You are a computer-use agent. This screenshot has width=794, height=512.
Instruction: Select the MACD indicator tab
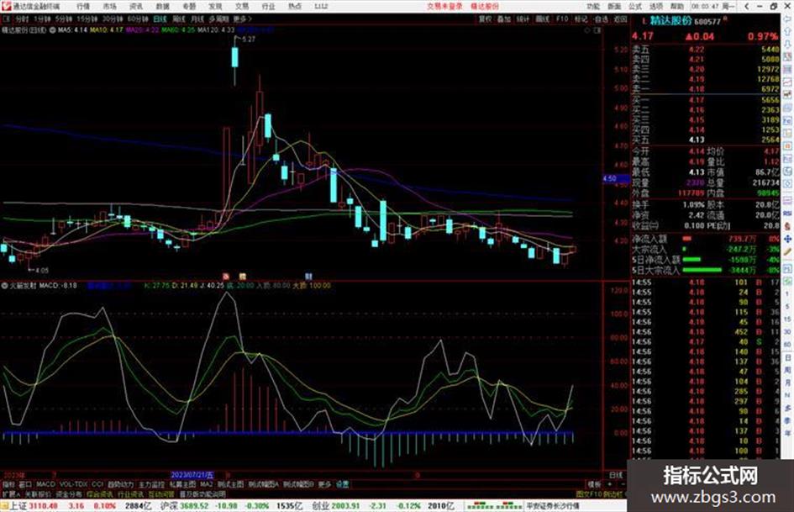pyautogui.click(x=45, y=484)
